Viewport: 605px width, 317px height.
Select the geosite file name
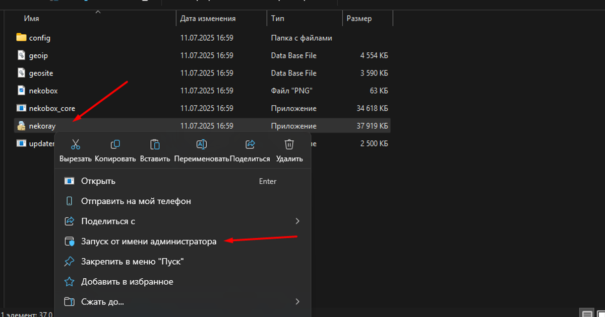coord(41,73)
